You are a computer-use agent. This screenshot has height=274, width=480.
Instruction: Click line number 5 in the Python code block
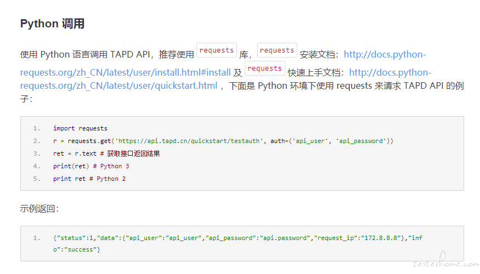pyautogui.click(x=37, y=179)
